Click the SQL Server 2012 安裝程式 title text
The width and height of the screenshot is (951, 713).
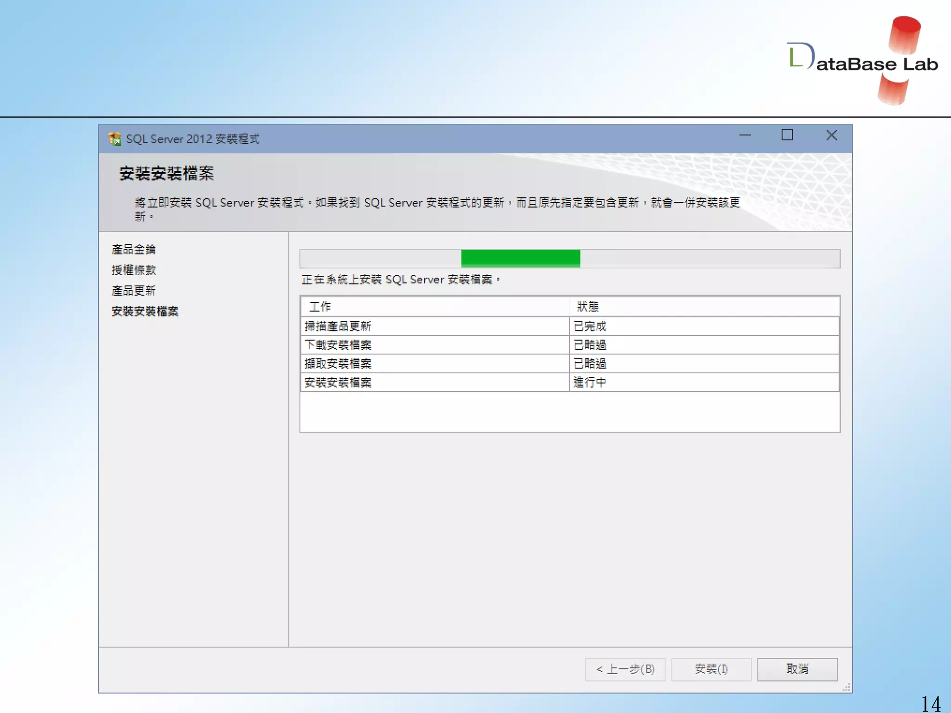193,139
